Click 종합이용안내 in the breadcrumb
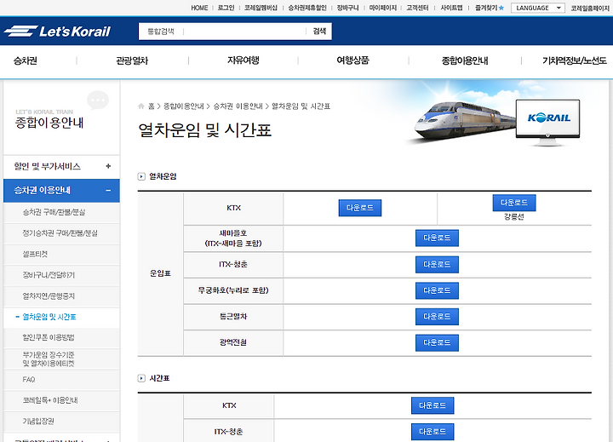Screen dimensions: 613x442 coord(184,106)
